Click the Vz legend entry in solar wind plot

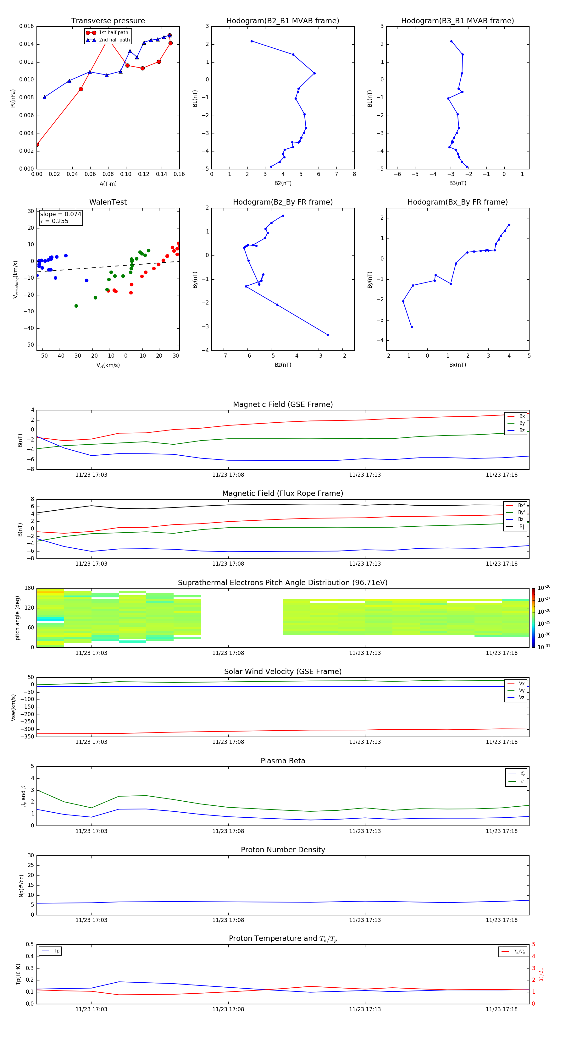click(x=516, y=698)
